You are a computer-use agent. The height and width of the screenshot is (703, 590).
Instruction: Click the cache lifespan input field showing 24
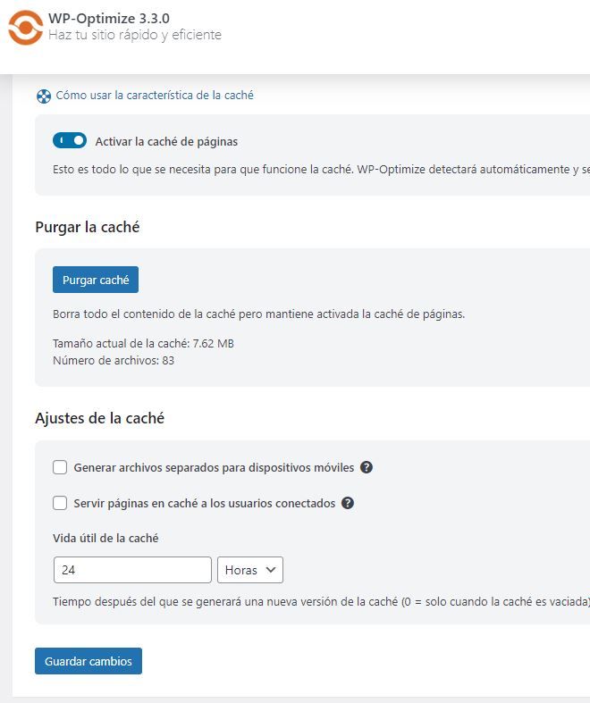pyautogui.click(x=132, y=570)
